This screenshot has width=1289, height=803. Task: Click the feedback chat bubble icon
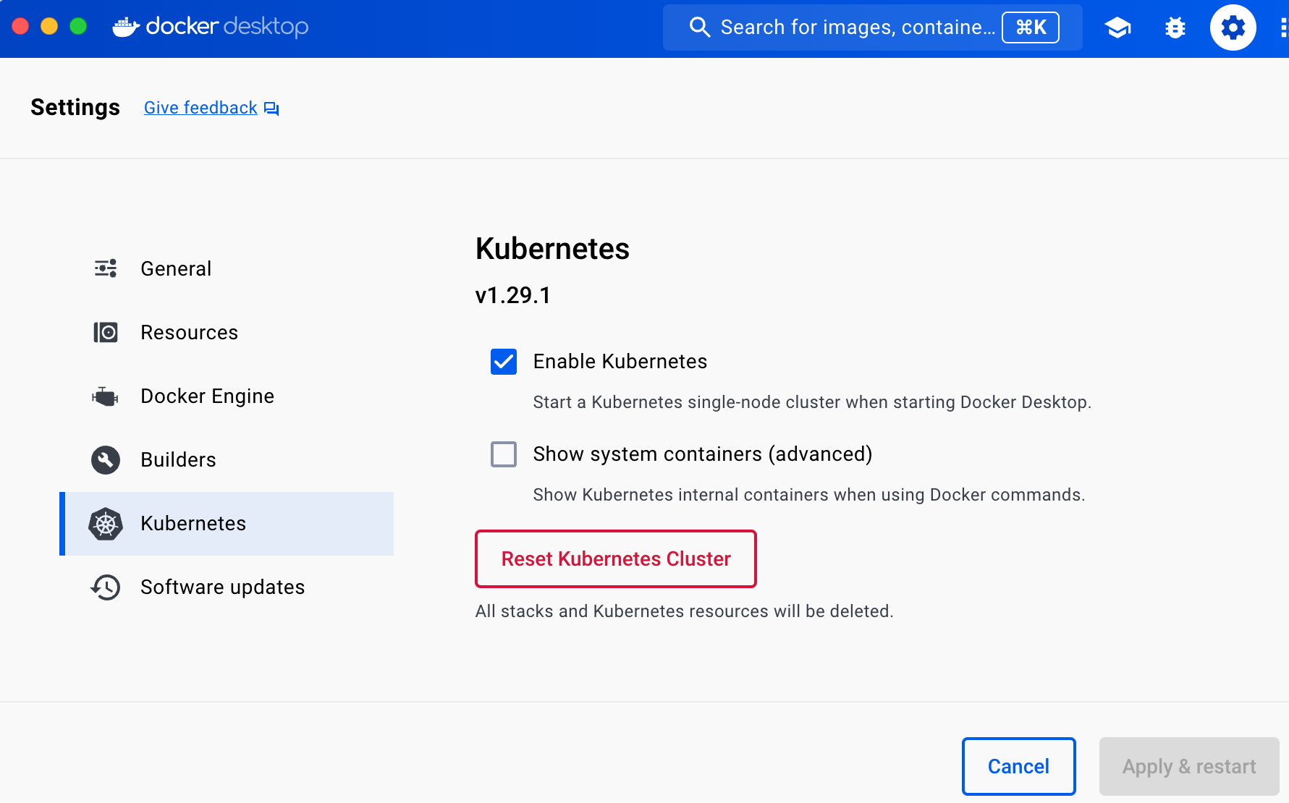point(271,109)
